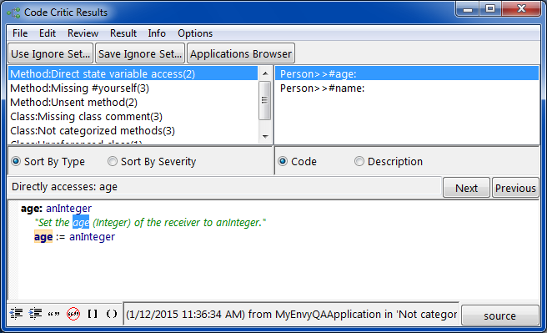The image size is (547, 333).
Task: Select Person>>#name: in the method list
Action: tap(407, 88)
